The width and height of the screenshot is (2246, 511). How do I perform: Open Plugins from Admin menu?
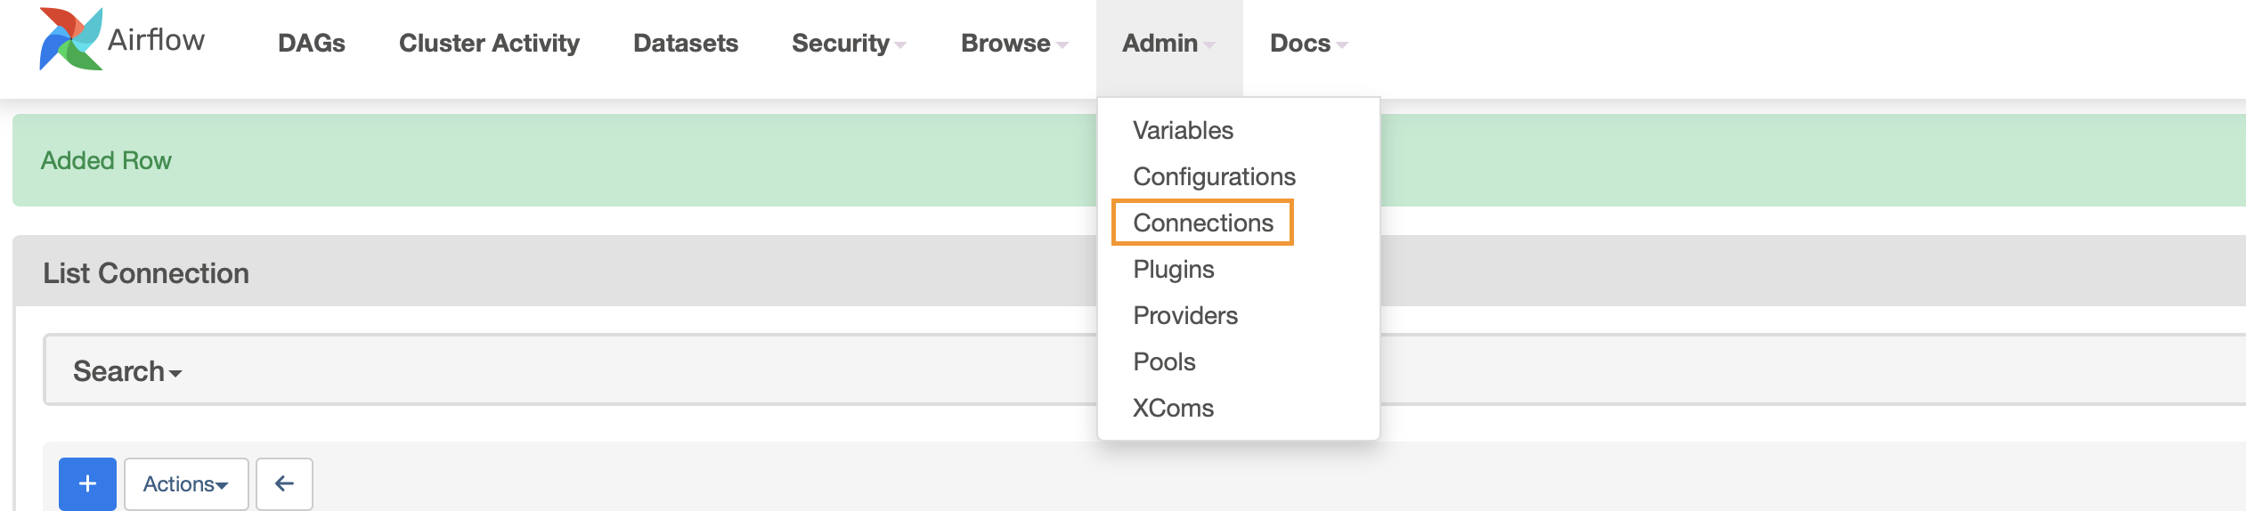tap(1174, 269)
